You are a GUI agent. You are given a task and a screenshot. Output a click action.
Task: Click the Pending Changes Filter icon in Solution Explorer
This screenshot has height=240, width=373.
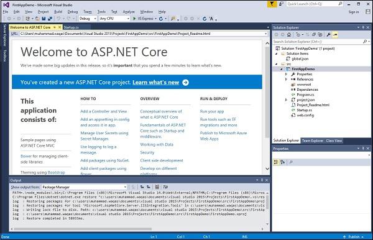click(298, 35)
